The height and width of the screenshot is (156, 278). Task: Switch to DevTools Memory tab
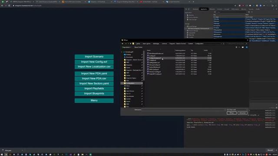(244, 9)
